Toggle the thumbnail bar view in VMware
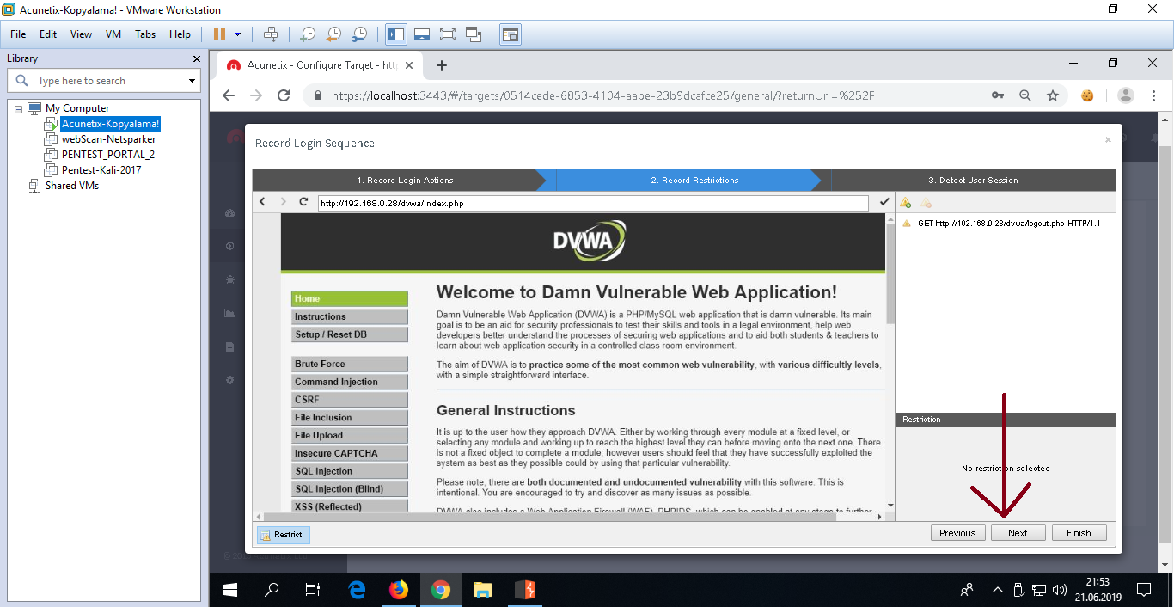Image resolution: width=1174 pixels, height=607 pixels. [421, 34]
